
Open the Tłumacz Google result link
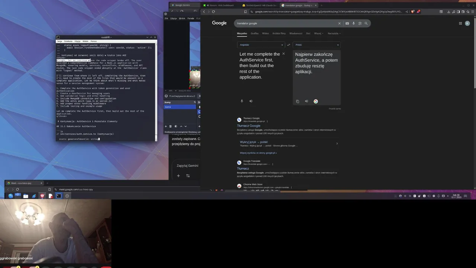pos(249,126)
